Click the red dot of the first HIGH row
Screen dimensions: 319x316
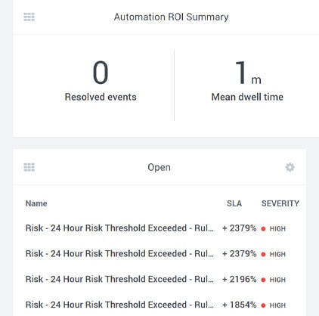[263, 229]
